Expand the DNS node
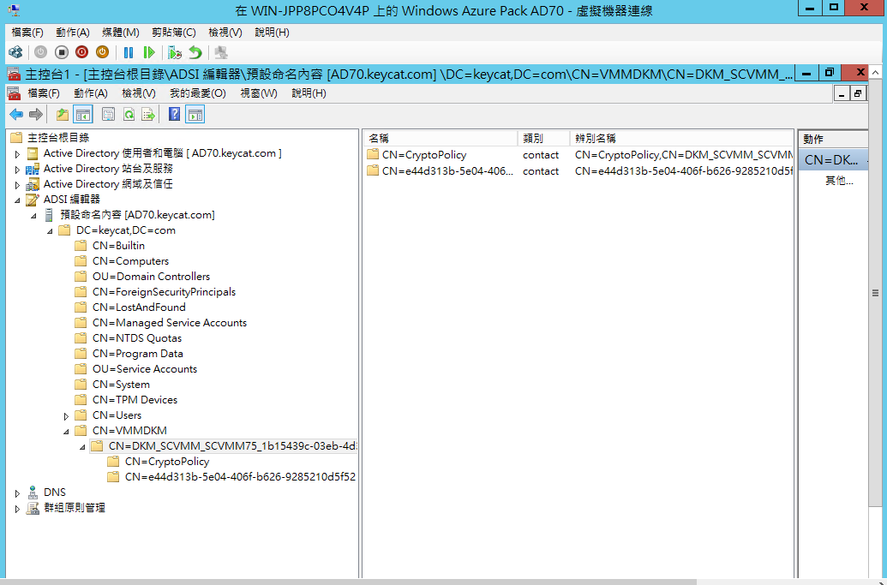This screenshot has height=585, width=887. tap(17, 492)
